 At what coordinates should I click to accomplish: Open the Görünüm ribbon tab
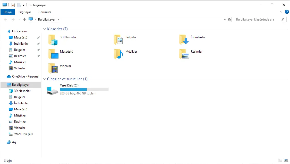(x=45, y=12)
